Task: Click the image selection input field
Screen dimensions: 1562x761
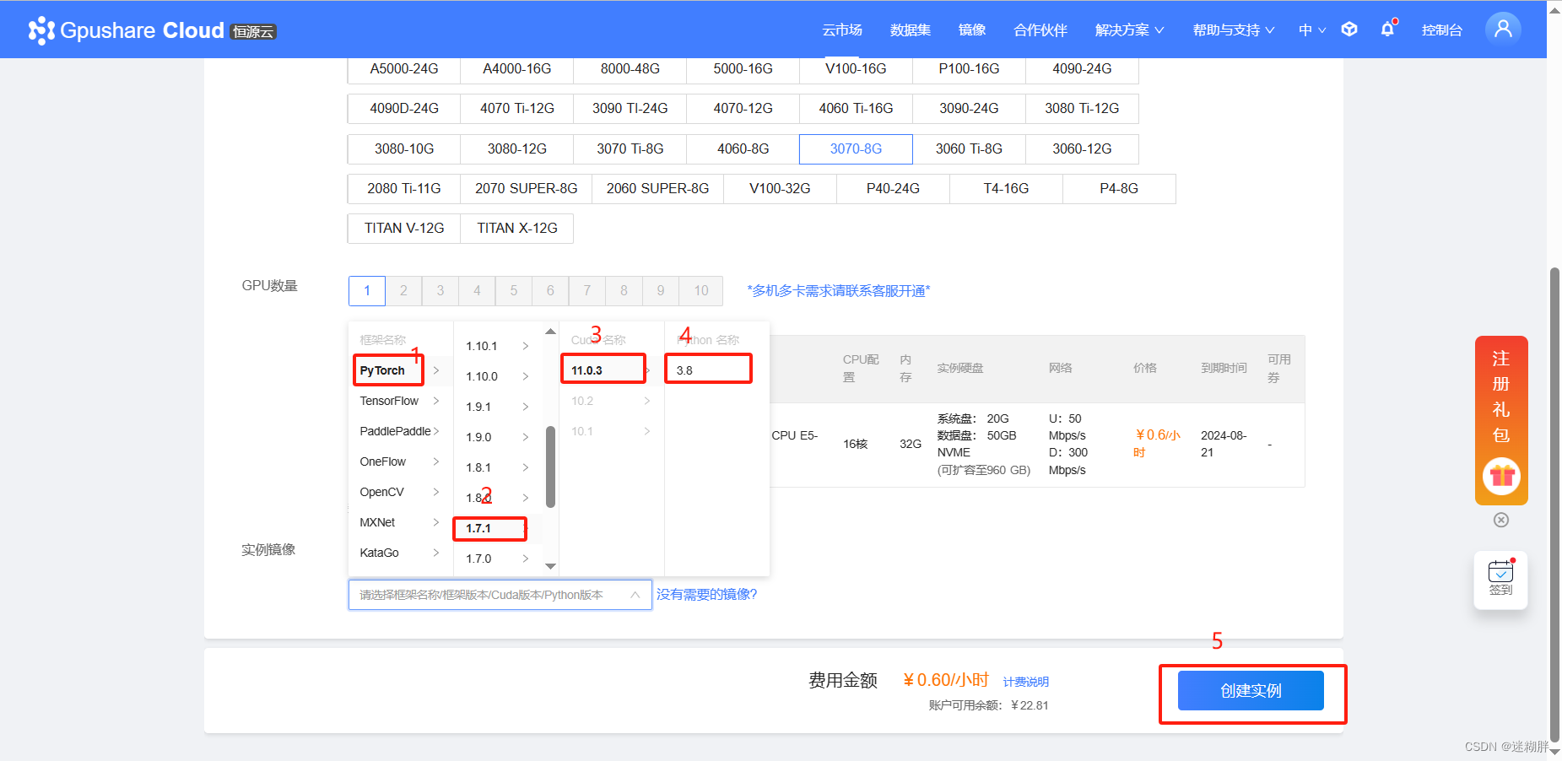Action: (500, 595)
